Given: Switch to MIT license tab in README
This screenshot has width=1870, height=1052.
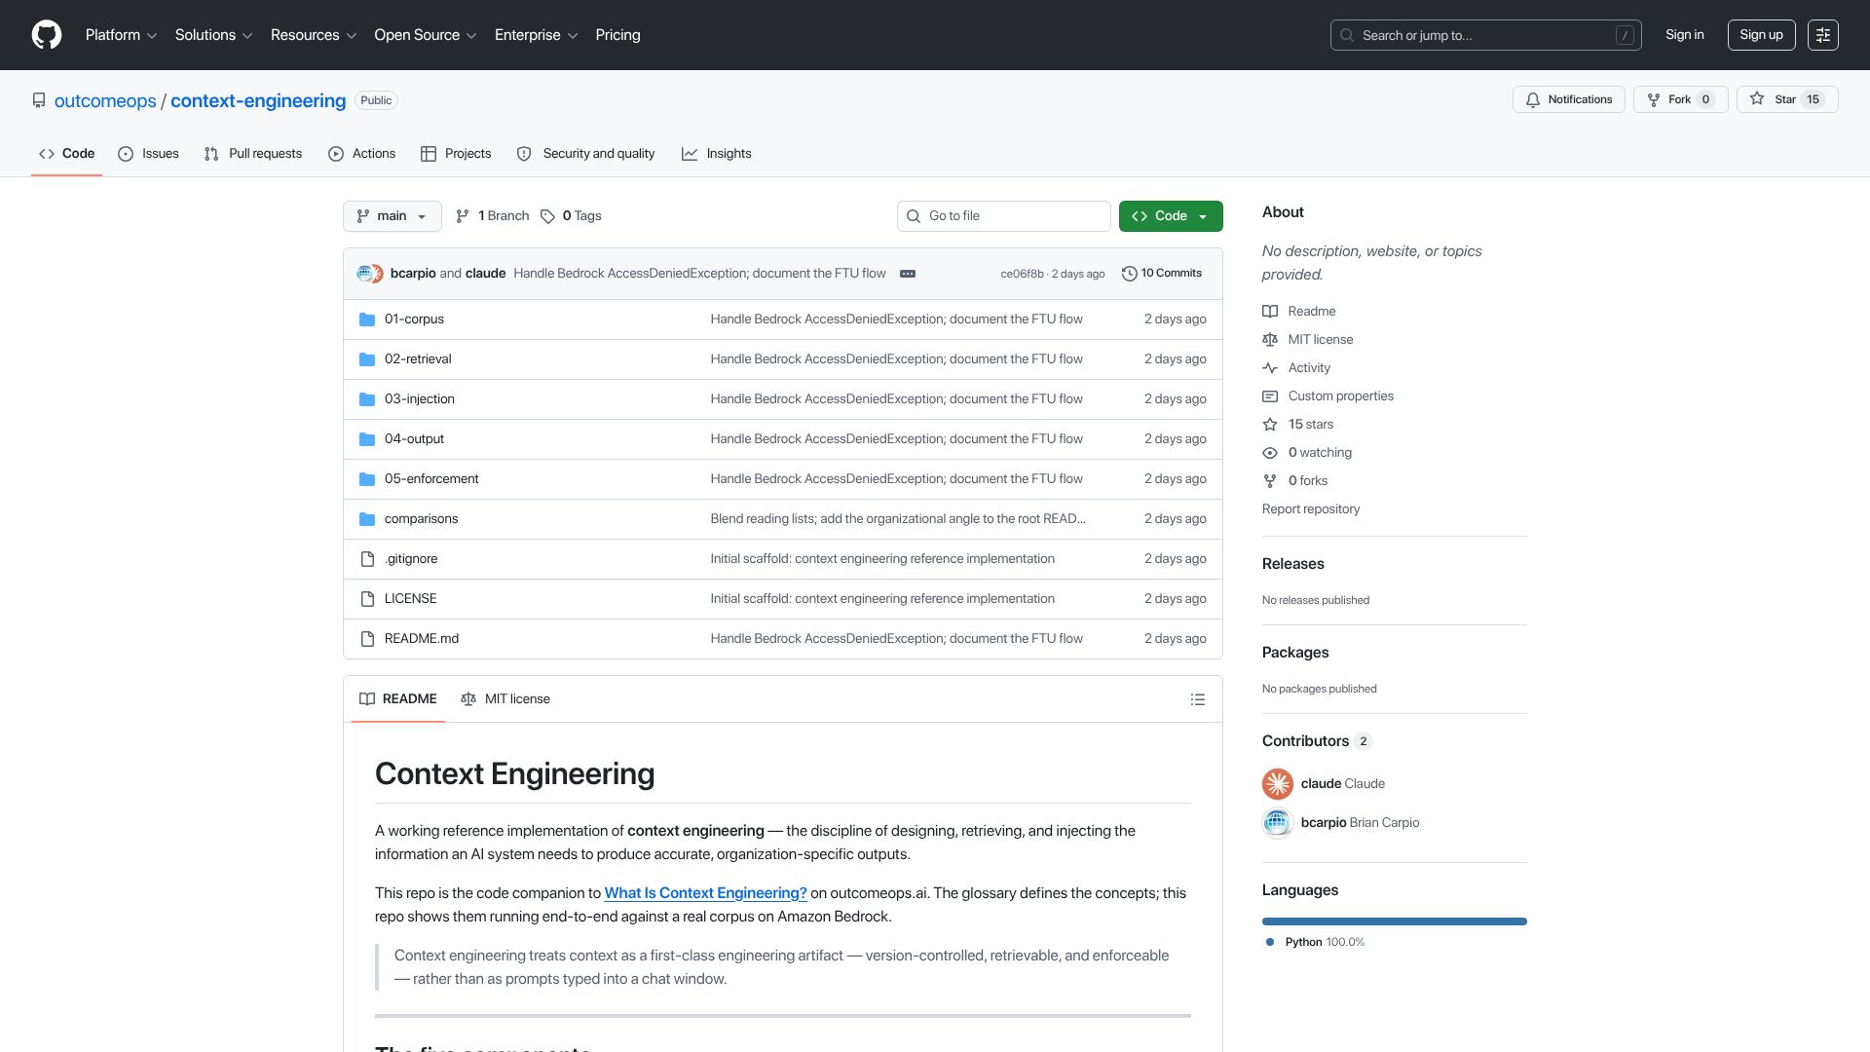Looking at the screenshot, I should point(505,699).
